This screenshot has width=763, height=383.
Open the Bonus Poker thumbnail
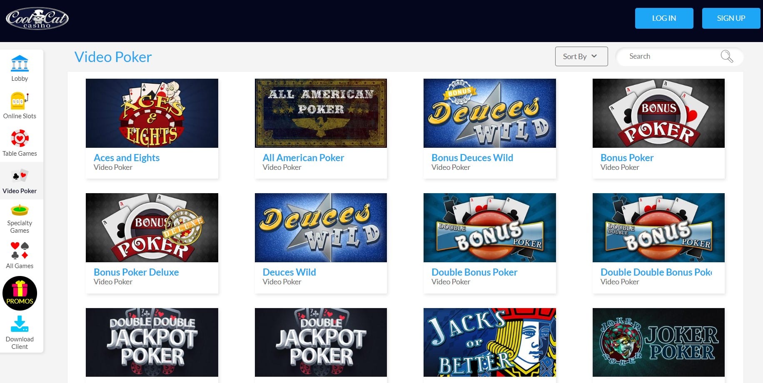tap(658, 113)
